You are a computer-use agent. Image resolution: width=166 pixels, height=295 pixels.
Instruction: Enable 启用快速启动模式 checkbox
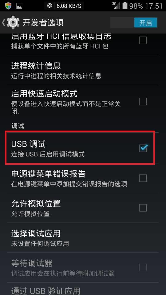click(x=143, y=102)
